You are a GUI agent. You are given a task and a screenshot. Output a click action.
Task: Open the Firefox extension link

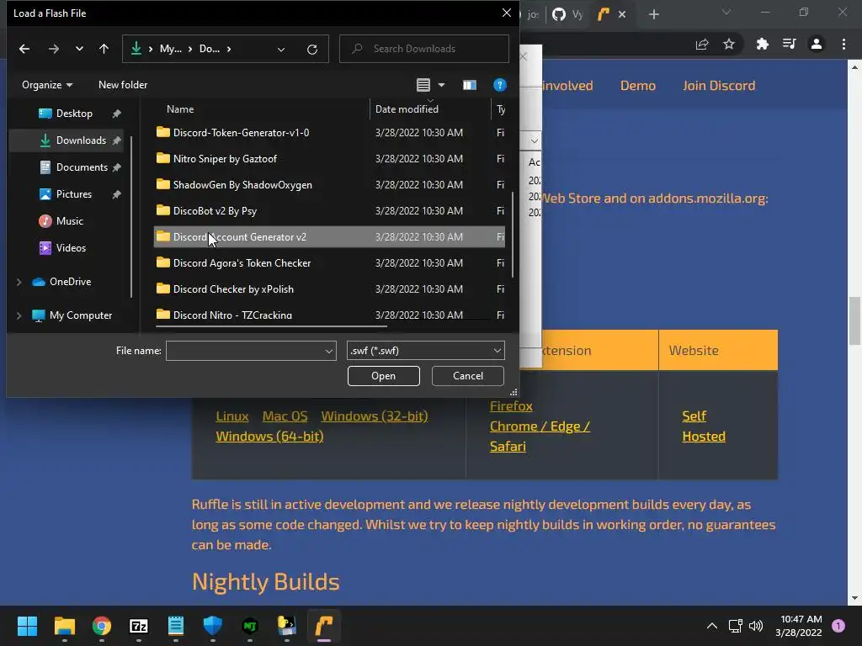pos(511,406)
